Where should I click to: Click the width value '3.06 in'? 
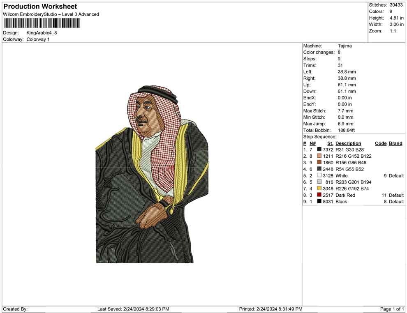click(x=396, y=24)
